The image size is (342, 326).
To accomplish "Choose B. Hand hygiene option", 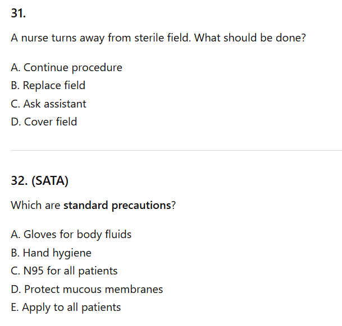I will coord(51,253).
